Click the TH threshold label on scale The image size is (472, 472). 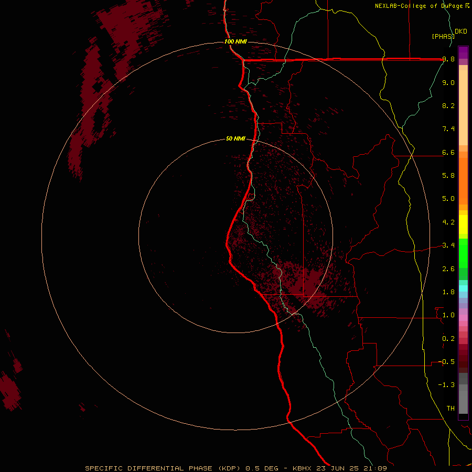[x=450, y=409]
